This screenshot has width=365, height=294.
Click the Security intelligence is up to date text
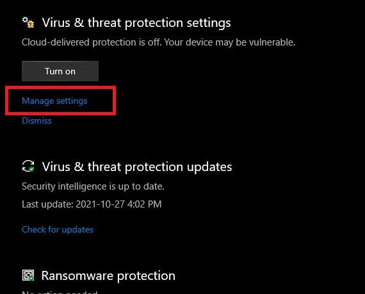tap(93, 186)
